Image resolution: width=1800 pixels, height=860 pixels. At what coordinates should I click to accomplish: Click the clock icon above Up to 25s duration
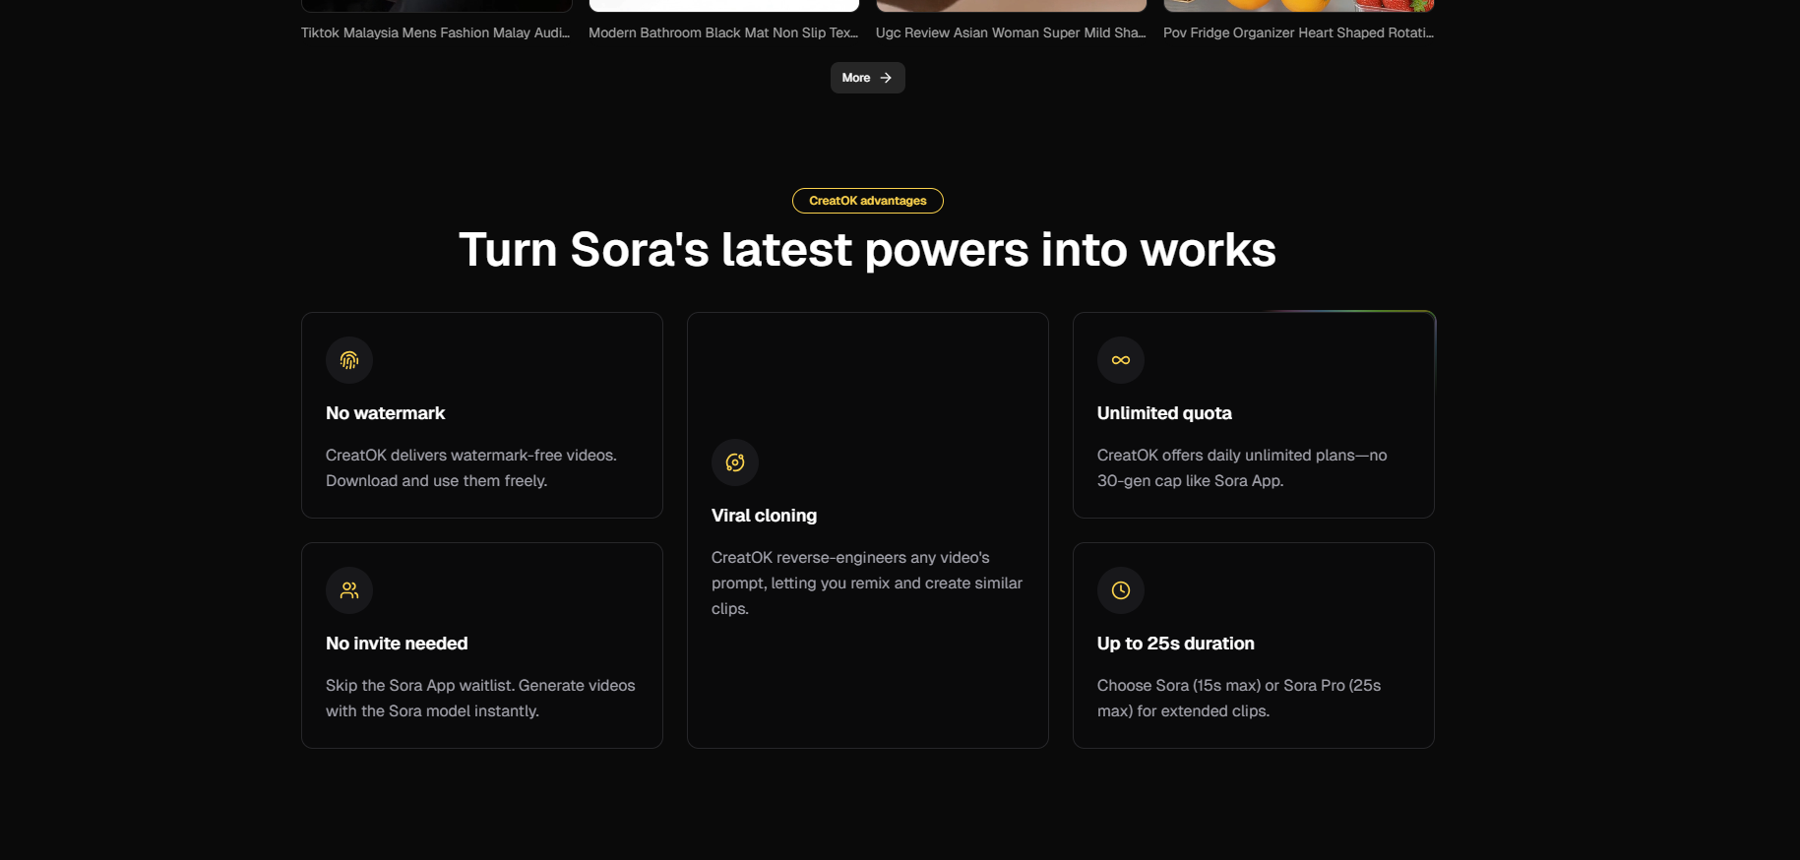(x=1121, y=590)
